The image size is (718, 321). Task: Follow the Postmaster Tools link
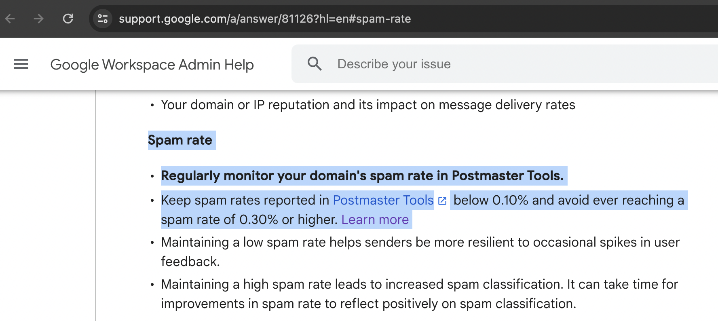[383, 200]
